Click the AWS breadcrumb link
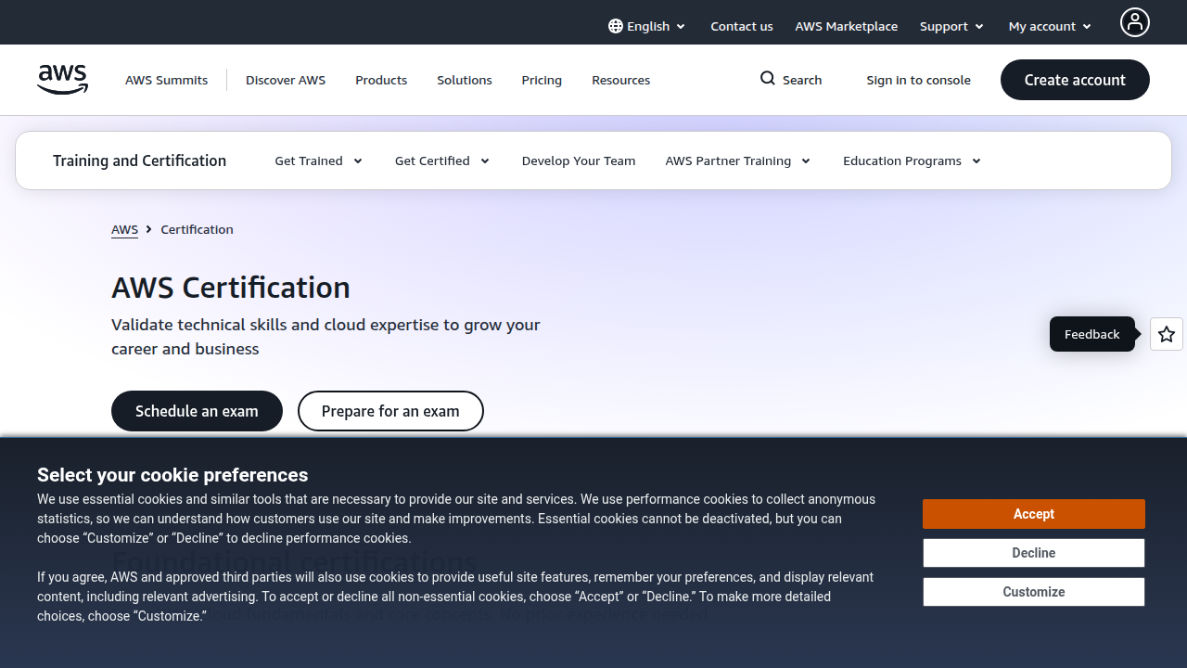 pyautogui.click(x=124, y=229)
